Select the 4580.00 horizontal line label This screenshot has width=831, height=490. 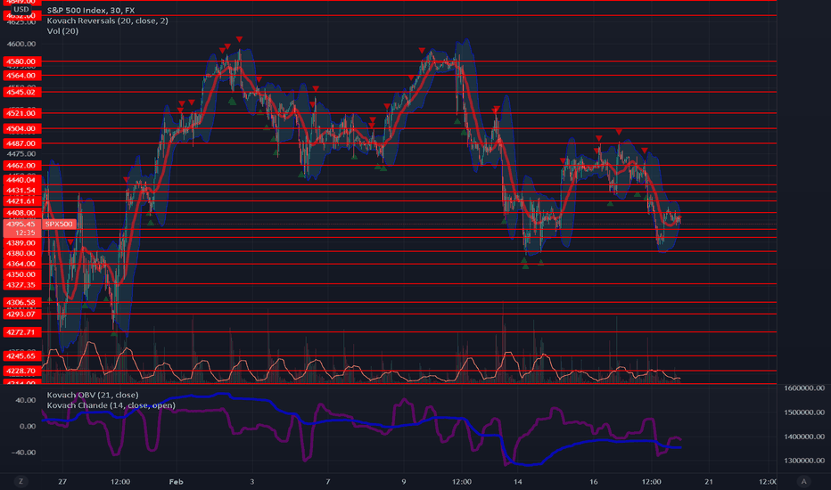(x=21, y=61)
